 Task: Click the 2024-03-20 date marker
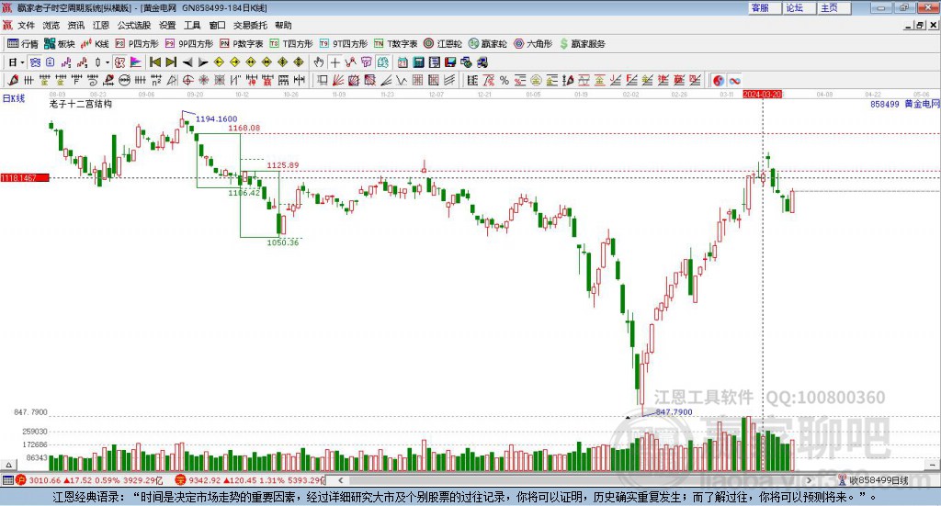762,95
